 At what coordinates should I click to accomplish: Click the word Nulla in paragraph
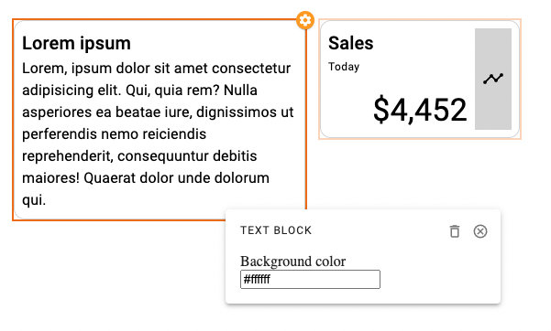point(240,91)
